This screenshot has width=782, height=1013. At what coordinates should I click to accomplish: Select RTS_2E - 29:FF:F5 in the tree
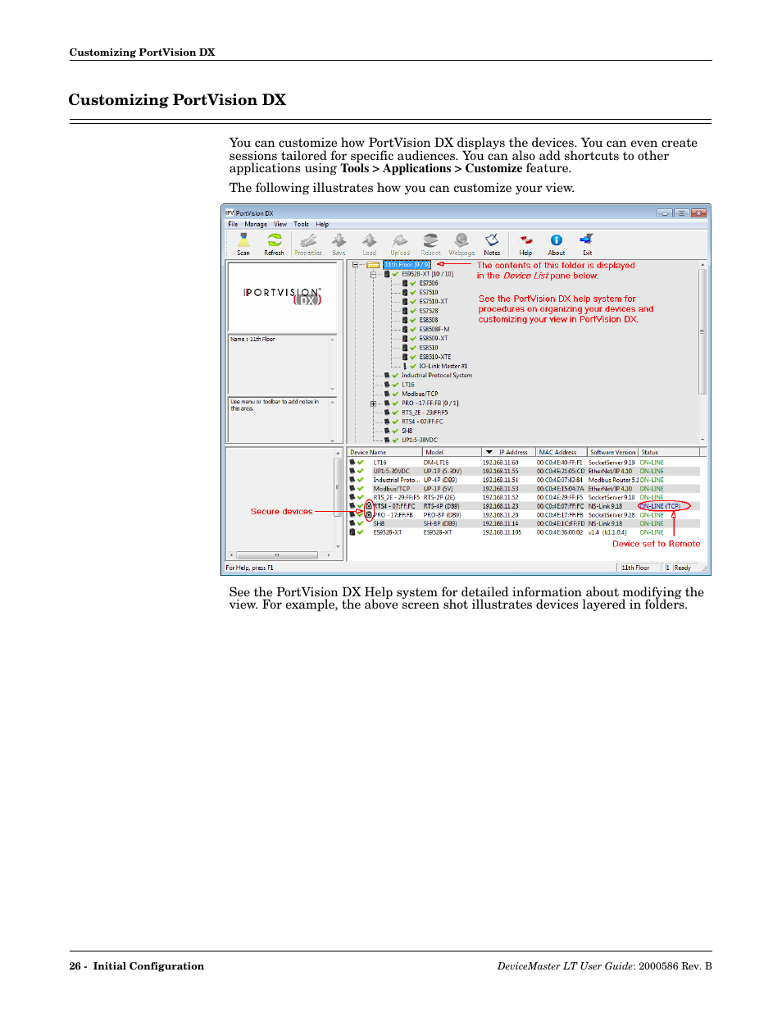click(425, 413)
